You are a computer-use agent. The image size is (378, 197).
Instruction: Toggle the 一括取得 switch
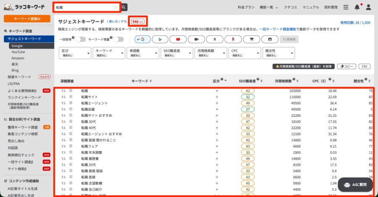[81, 39]
